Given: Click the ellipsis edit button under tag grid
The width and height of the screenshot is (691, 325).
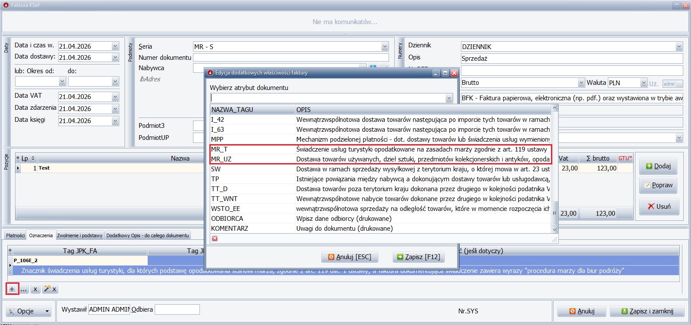Looking at the screenshot, I should tap(24, 289).
